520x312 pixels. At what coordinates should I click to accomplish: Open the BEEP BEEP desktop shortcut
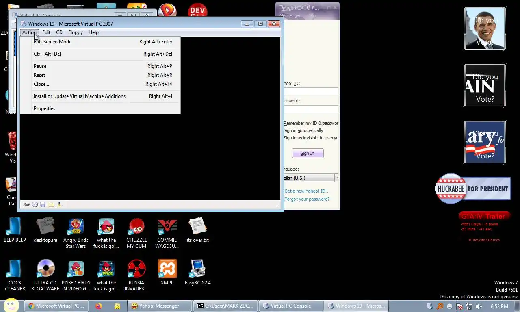click(15, 230)
